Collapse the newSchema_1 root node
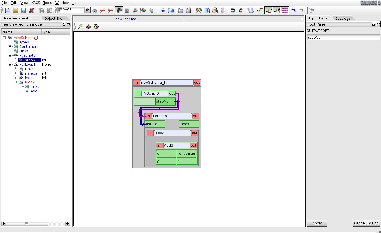This screenshot has height=233, width=381. coord(4,38)
